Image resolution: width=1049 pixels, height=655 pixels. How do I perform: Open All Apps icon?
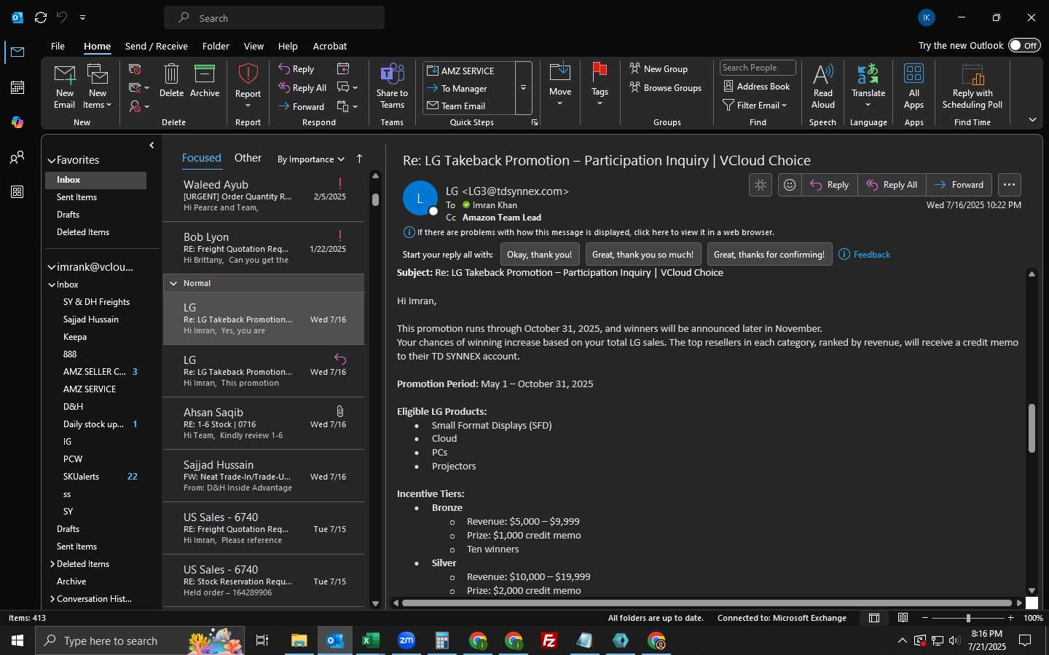(x=914, y=86)
